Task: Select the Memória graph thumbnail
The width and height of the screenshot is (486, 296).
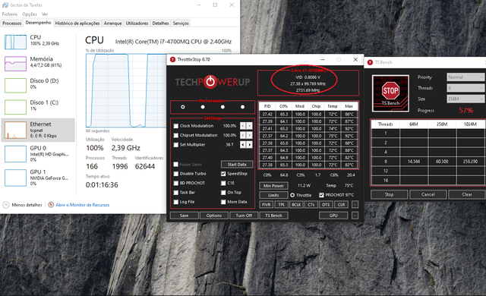Action: (15, 64)
